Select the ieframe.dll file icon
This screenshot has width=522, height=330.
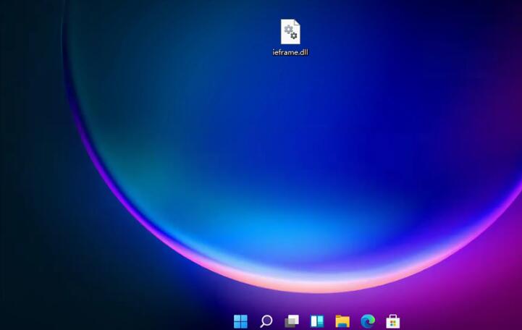point(290,32)
